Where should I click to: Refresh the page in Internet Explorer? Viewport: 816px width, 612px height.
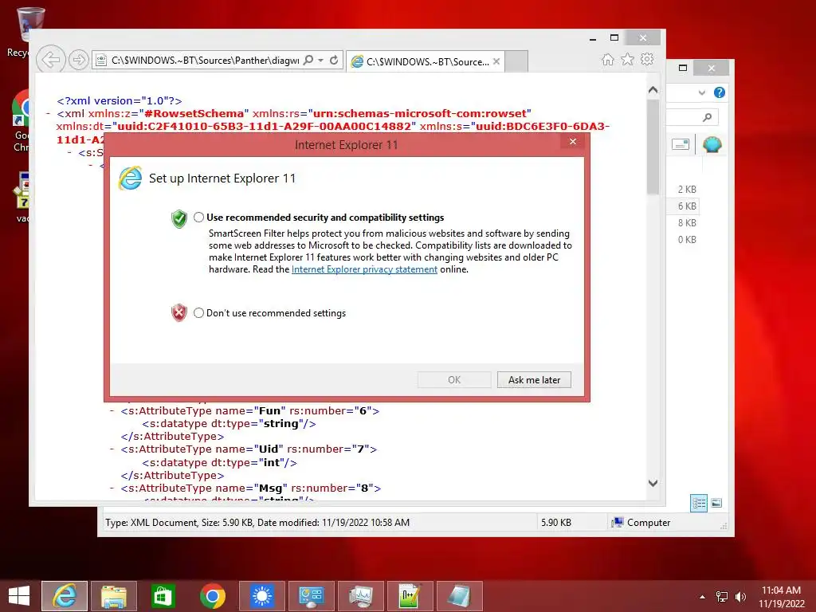click(x=334, y=60)
